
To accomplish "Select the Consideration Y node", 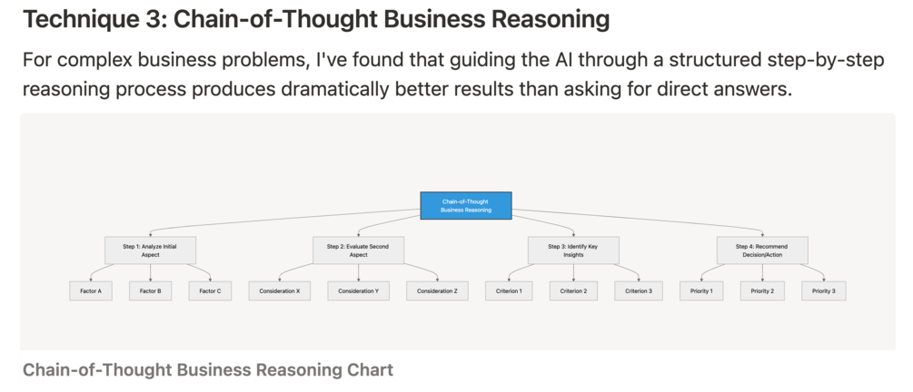I will (358, 291).
